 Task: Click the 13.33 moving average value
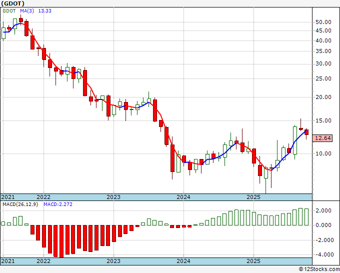pyautogui.click(x=44, y=10)
